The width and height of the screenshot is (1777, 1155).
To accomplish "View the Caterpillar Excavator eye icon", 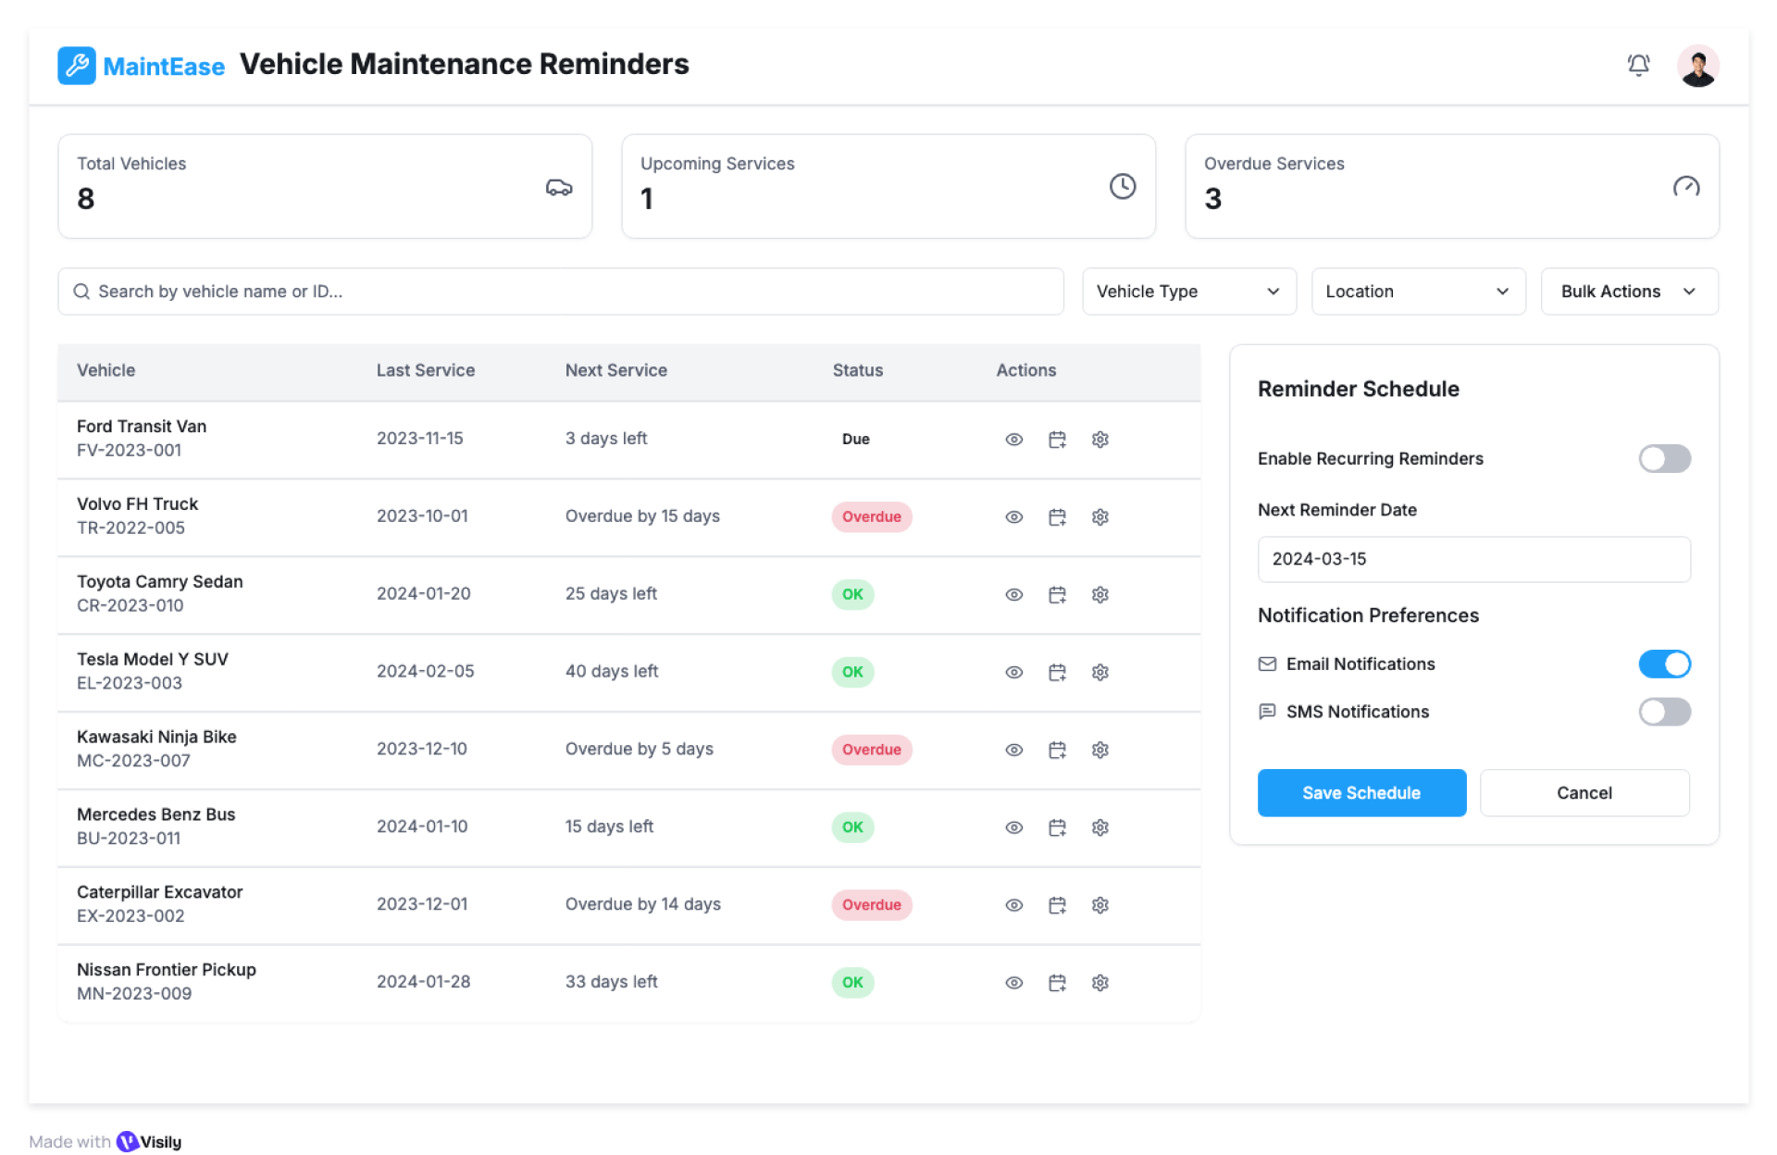I will 1013,905.
